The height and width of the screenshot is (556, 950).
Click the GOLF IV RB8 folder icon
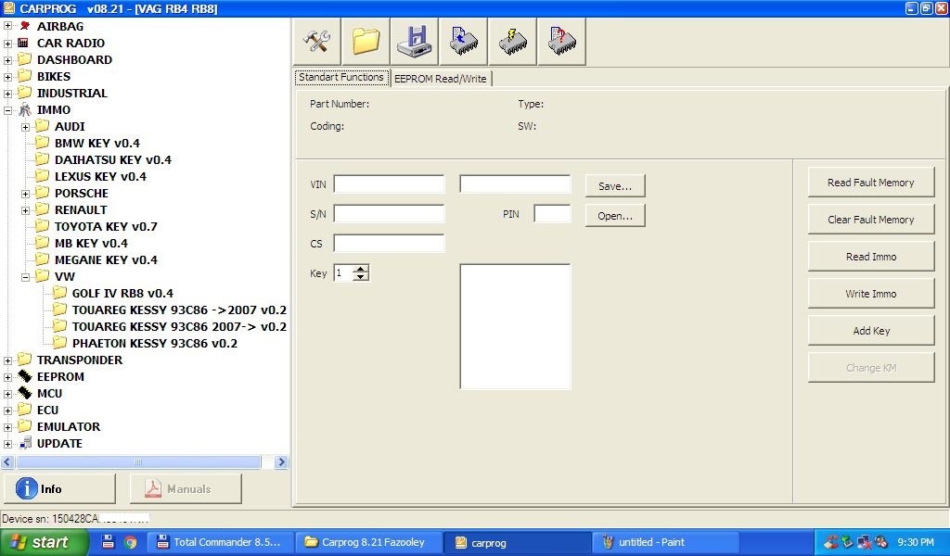[x=60, y=293]
